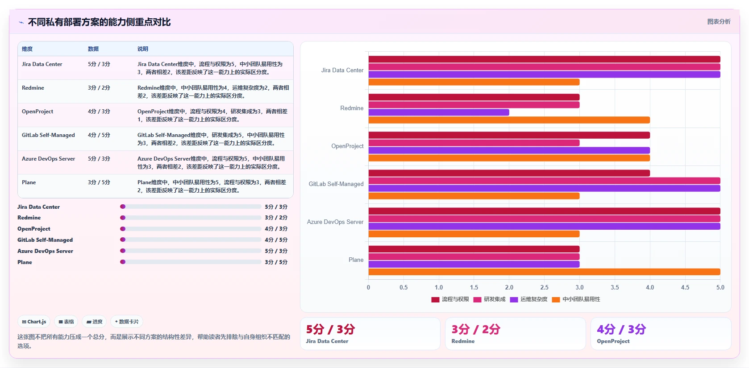The image size is (749, 368).
Task: Click the Chart.js tag chip
Action: [34, 322]
